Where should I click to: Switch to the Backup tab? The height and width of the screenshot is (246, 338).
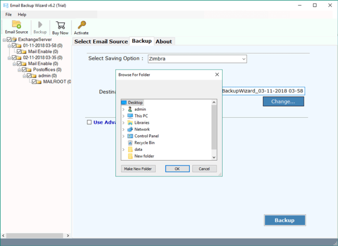point(142,41)
